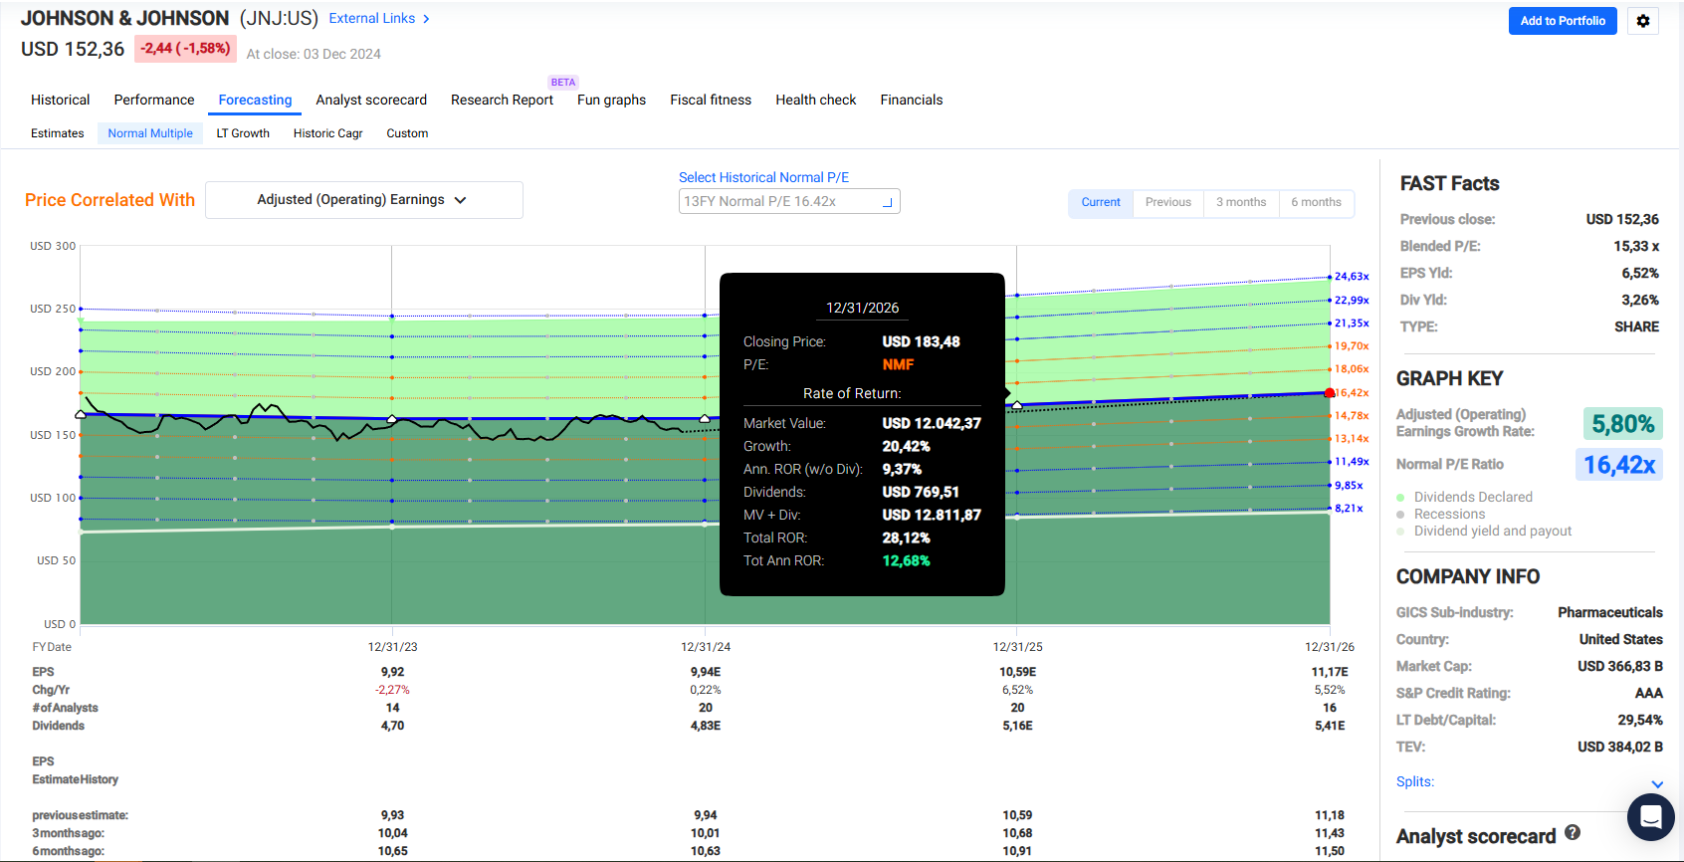Click the 5,80% earnings growth rate swatch
1684x862 pixels.
[x=1622, y=424]
